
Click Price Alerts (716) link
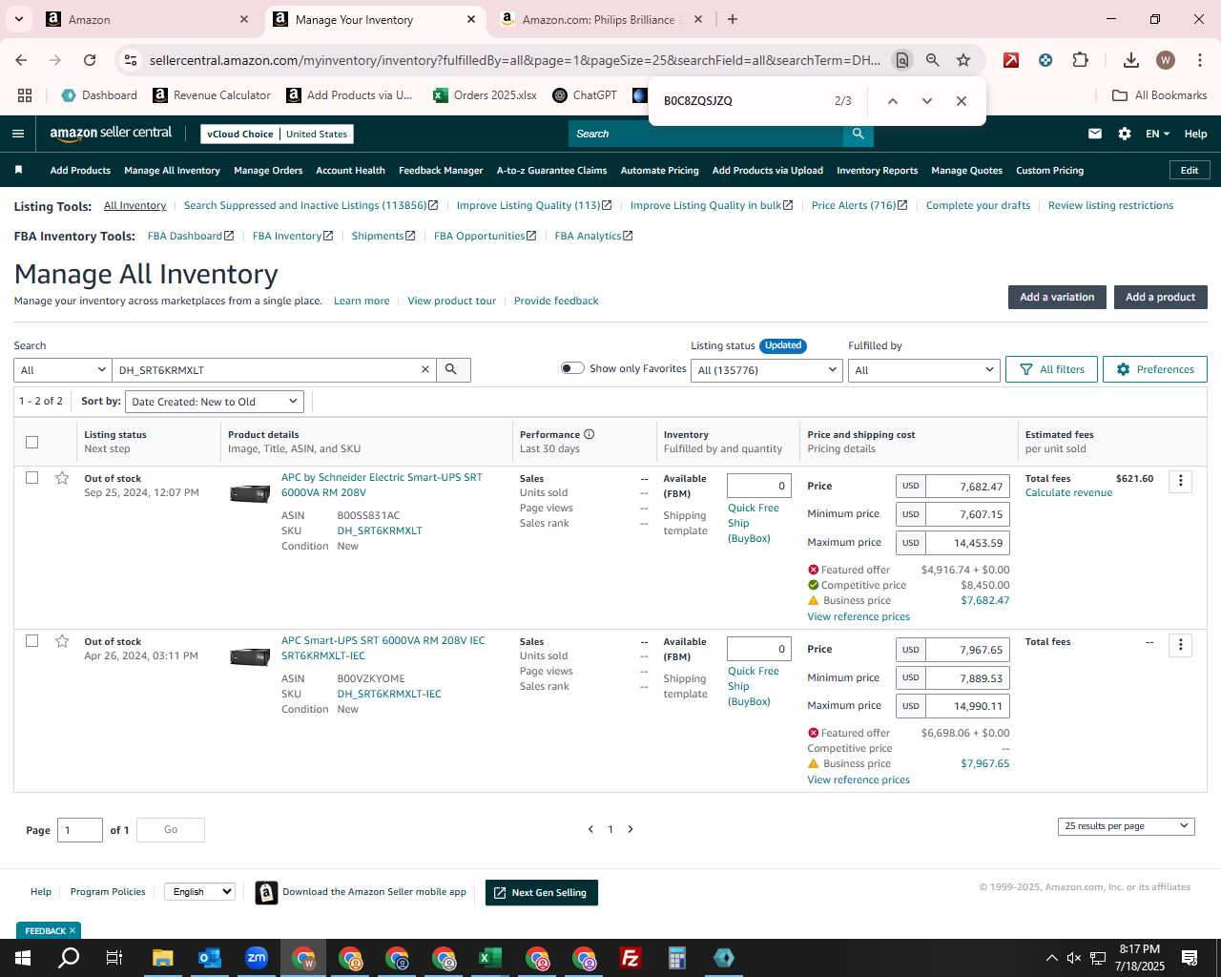click(x=859, y=205)
